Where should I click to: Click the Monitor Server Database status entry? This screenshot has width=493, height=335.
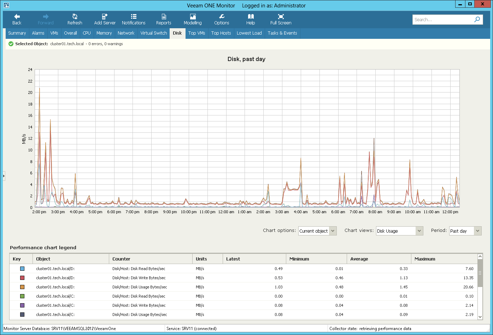tap(60, 329)
